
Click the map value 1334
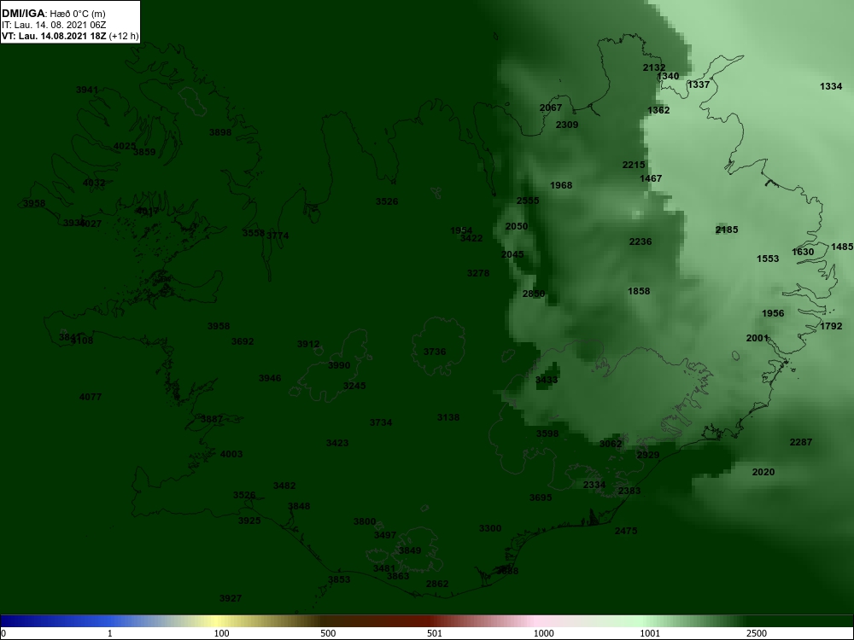click(x=831, y=86)
